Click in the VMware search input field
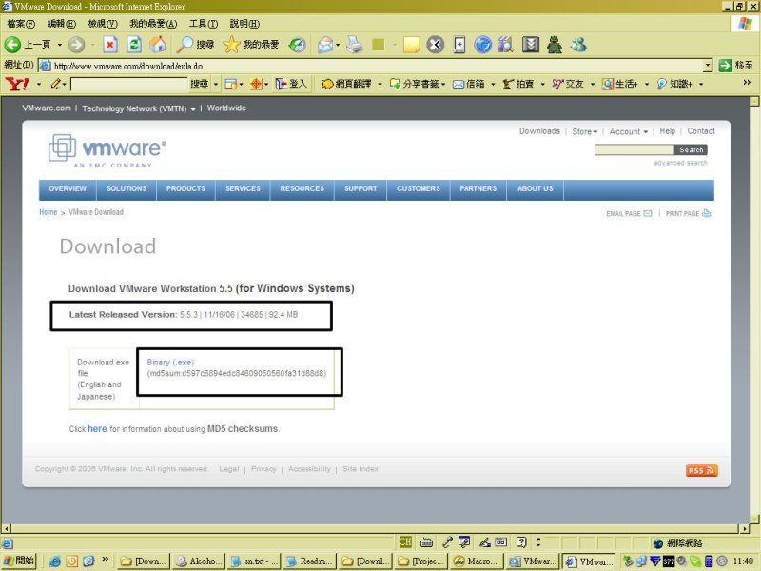This screenshot has width=761, height=571. (634, 149)
